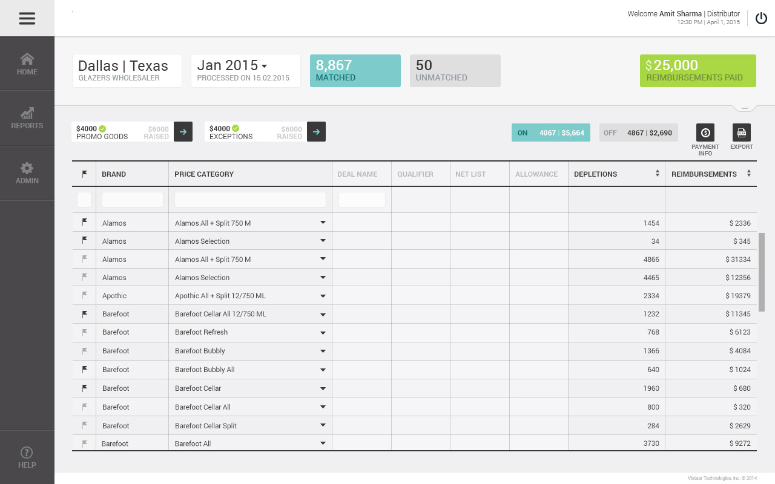Open Payment Info icon

click(705, 132)
